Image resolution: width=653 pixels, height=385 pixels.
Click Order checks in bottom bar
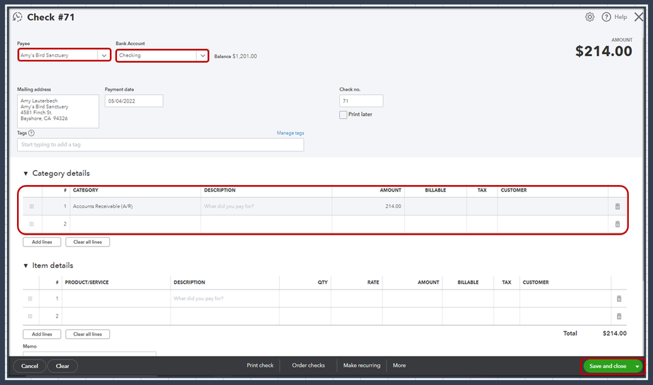pos(308,365)
